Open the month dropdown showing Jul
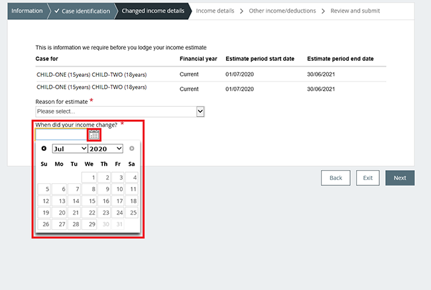 (x=70, y=149)
